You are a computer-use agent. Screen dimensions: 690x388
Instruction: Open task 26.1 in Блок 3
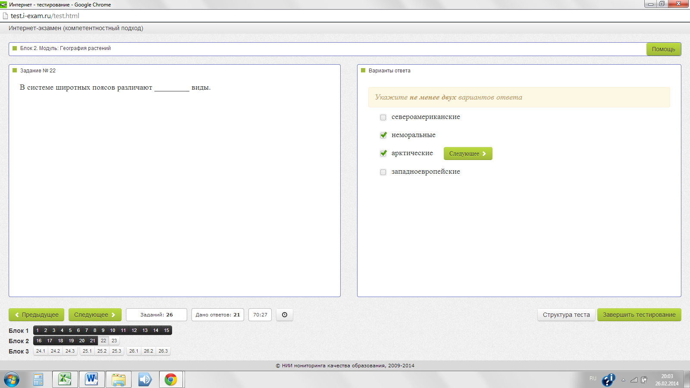click(x=134, y=351)
